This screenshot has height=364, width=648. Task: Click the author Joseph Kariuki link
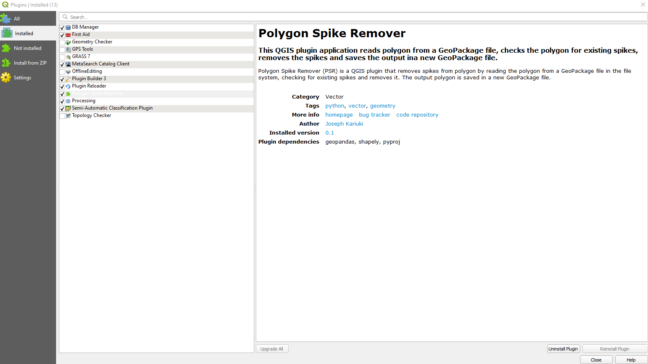344,124
